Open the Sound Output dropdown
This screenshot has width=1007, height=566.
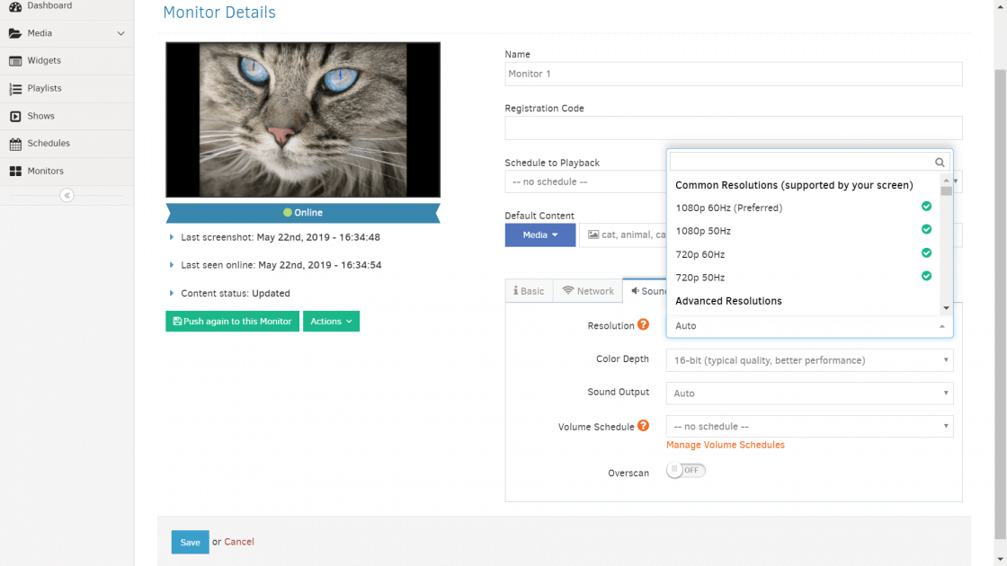tap(809, 393)
